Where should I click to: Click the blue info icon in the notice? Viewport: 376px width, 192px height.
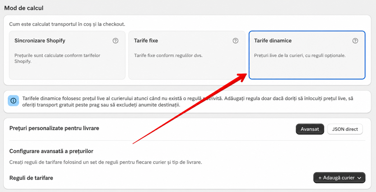14,101
